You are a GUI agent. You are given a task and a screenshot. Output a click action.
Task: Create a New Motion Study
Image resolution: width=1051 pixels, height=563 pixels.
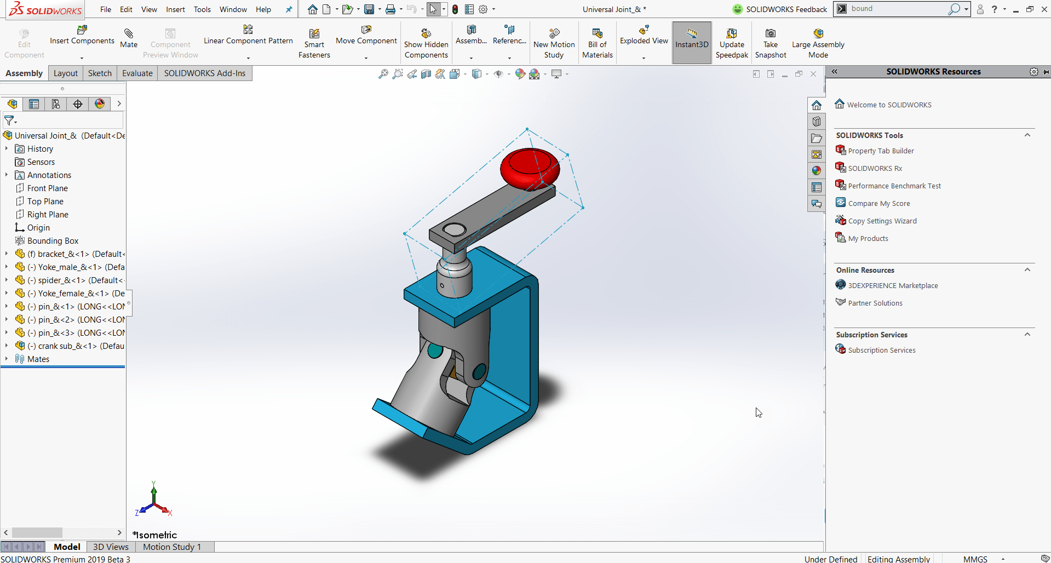click(553, 43)
